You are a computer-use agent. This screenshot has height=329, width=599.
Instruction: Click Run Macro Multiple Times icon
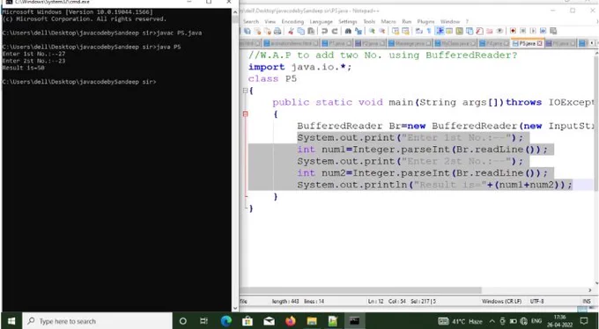click(543, 31)
